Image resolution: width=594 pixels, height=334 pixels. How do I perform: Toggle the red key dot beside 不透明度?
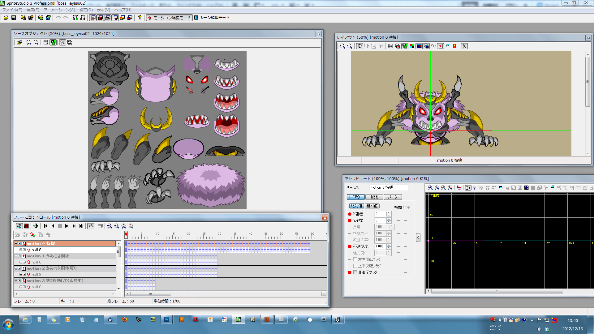[x=350, y=246]
